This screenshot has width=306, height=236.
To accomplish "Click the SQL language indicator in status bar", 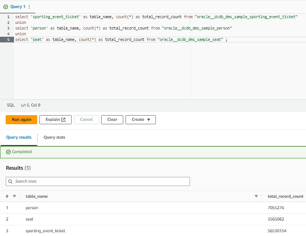I will (11, 105).
